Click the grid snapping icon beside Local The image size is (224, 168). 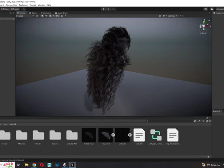point(23,9)
